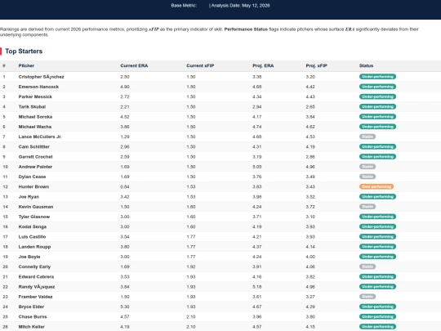Select pitcher name Edward Cabrera
This screenshot has width=441, height=331.
[36, 276]
